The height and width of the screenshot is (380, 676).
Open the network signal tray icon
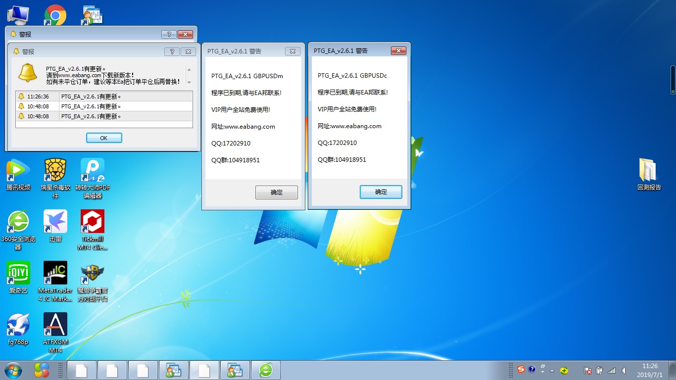click(x=612, y=370)
